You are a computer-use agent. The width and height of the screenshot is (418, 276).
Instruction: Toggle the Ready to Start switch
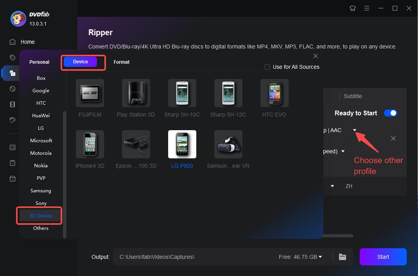point(391,113)
